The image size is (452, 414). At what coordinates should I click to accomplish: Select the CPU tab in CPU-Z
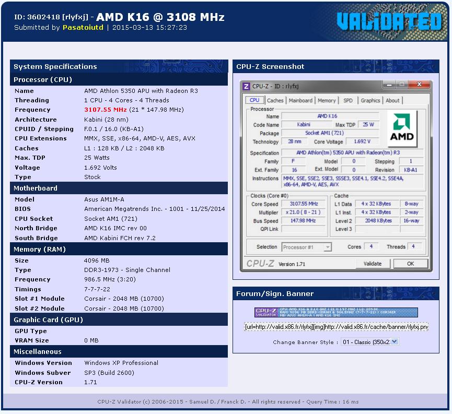pos(254,100)
